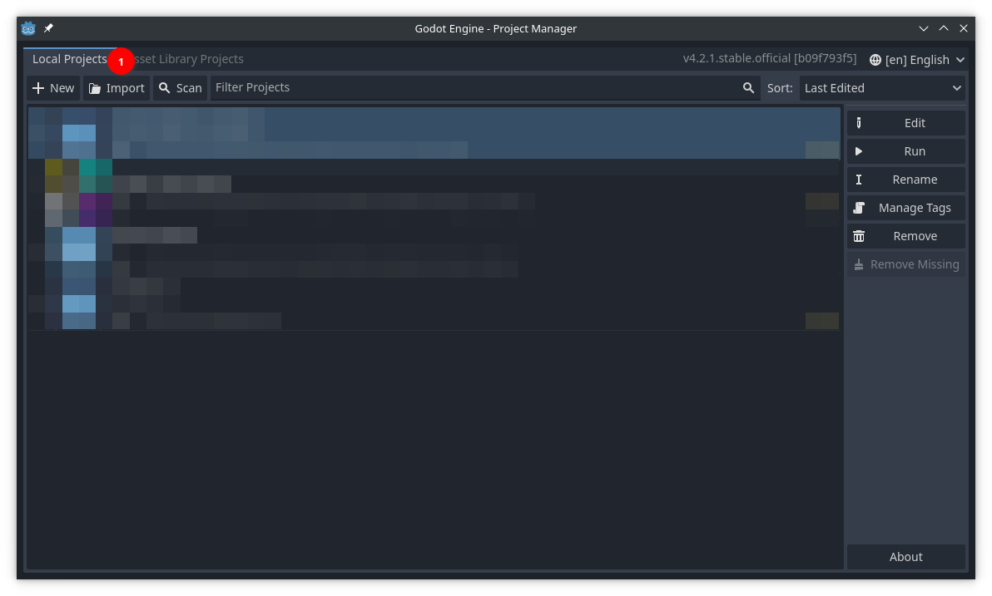Click the plus icon on New
The width and height of the screenshot is (992, 596).
tap(38, 88)
